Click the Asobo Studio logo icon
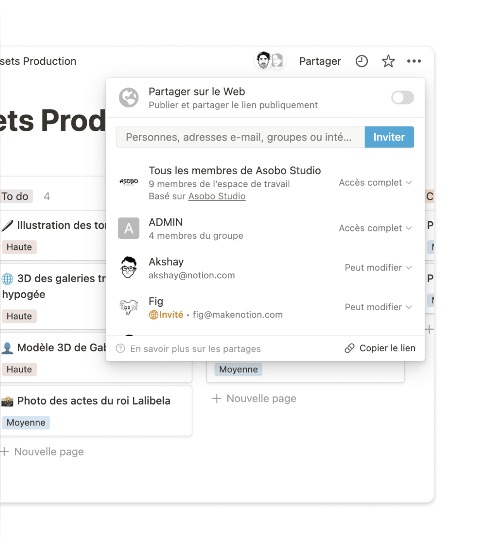The height and width of the screenshot is (549, 481). tap(129, 182)
